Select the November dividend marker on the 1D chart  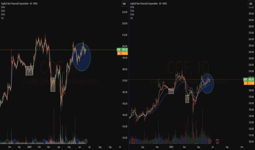click(x=161, y=141)
